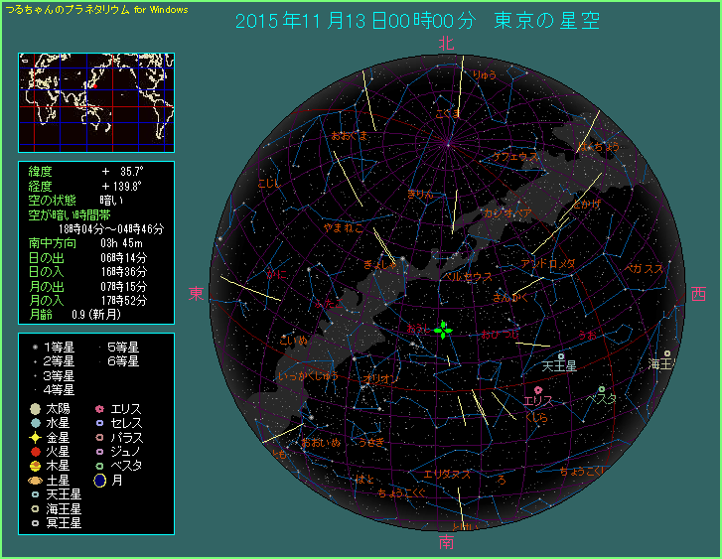The width and height of the screenshot is (722, 559).
Task: Click the striped Jupiter (木星) legend icon
Action: point(35,466)
